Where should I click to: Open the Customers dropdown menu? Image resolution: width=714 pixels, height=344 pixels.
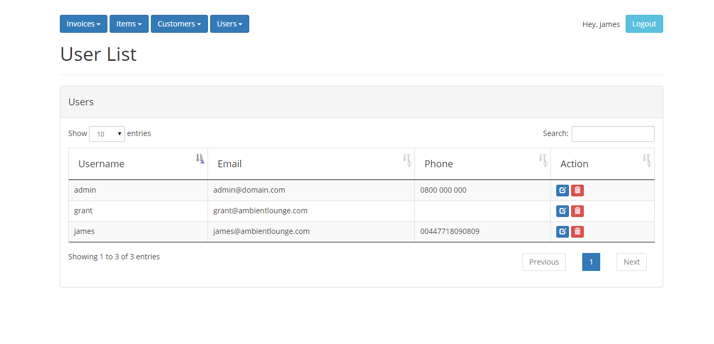pos(179,24)
